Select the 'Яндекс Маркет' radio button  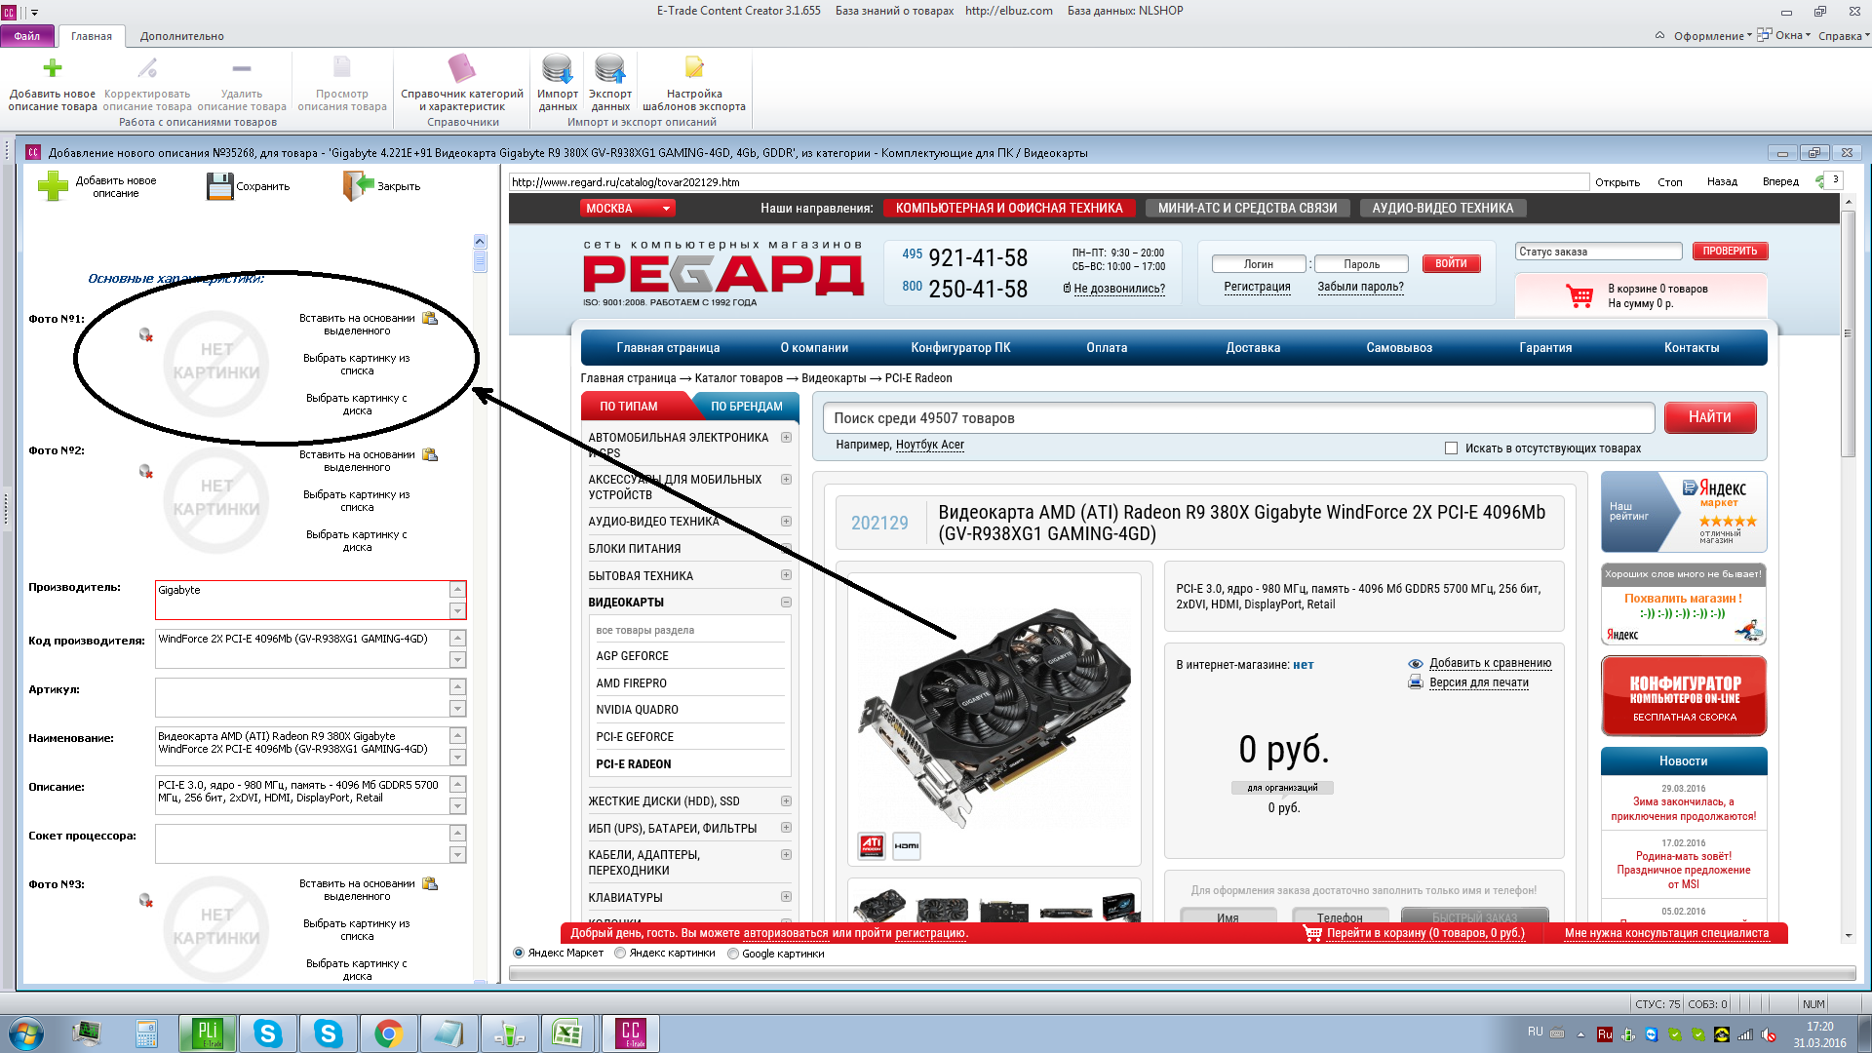(x=519, y=954)
